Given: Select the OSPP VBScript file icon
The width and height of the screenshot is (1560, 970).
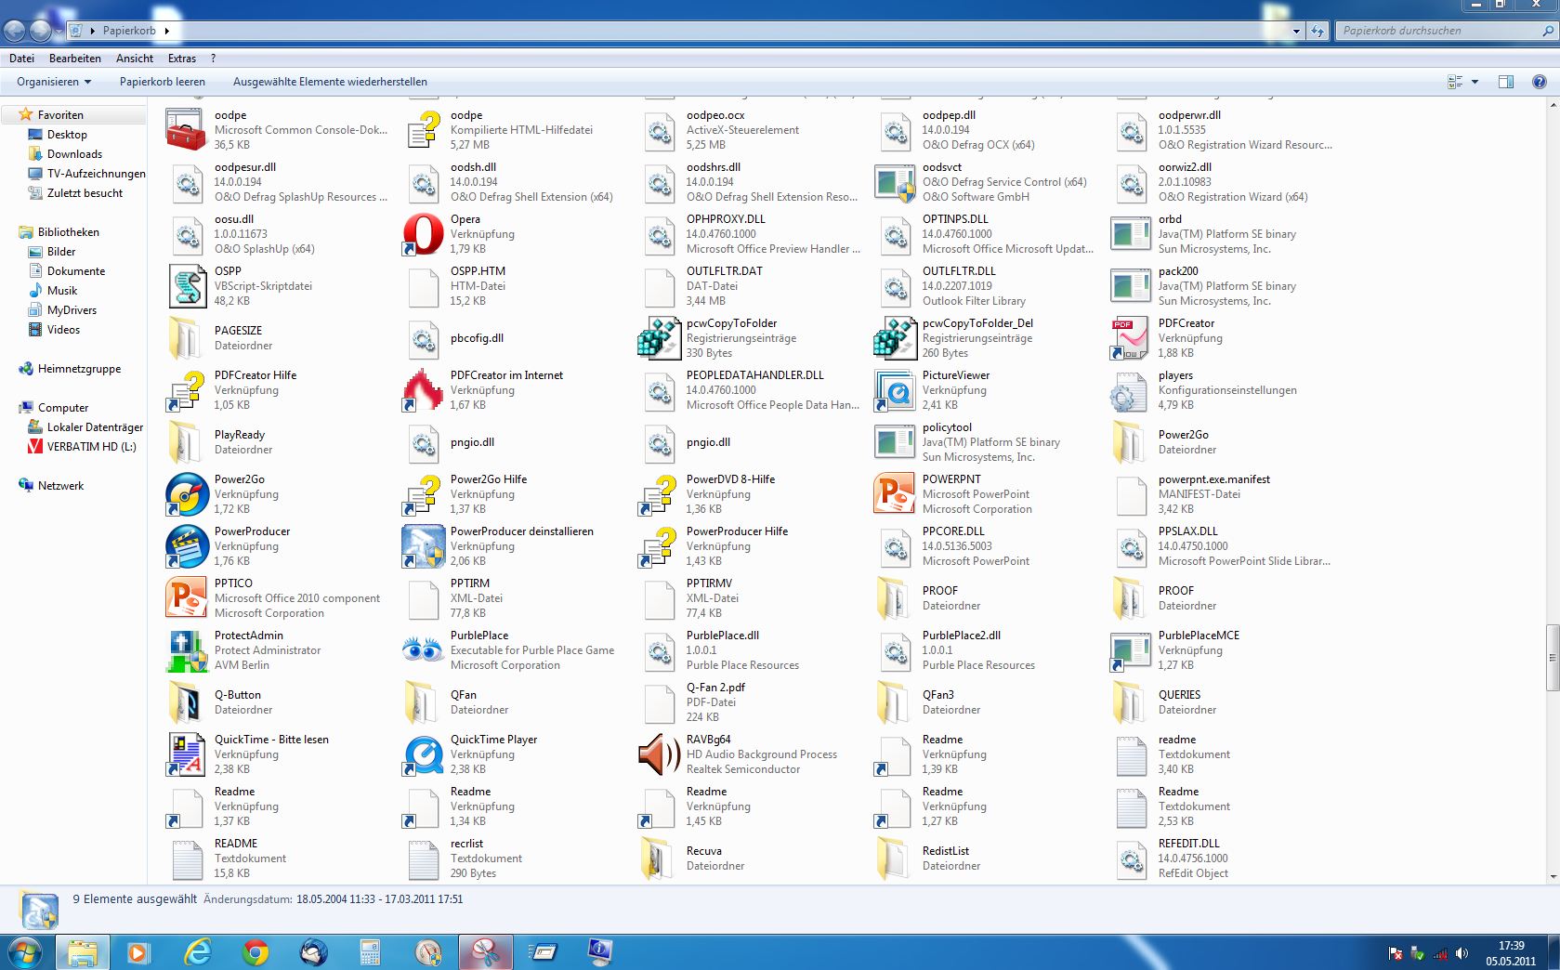Looking at the screenshot, I should tap(188, 286).
